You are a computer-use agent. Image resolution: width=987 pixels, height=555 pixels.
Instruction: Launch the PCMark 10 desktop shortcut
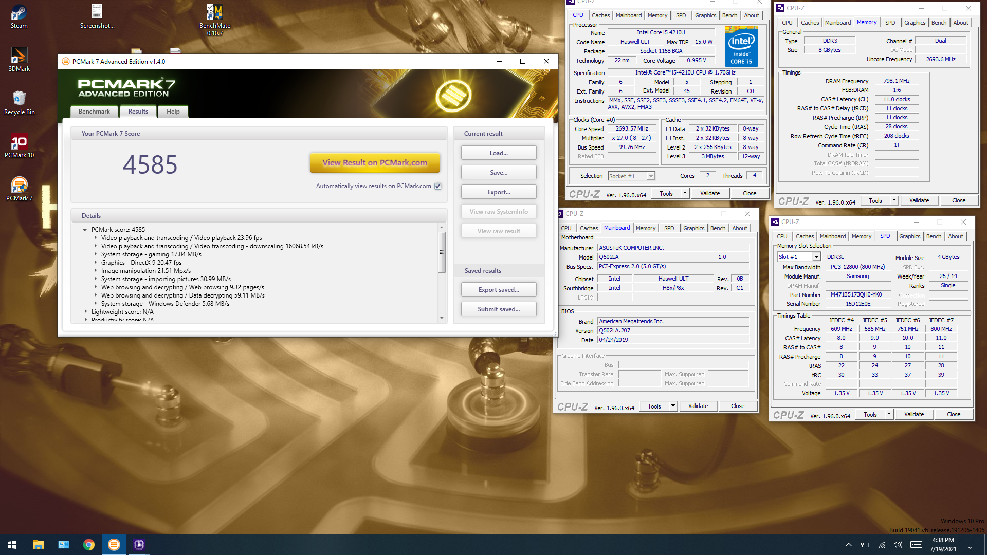(19, 146)
